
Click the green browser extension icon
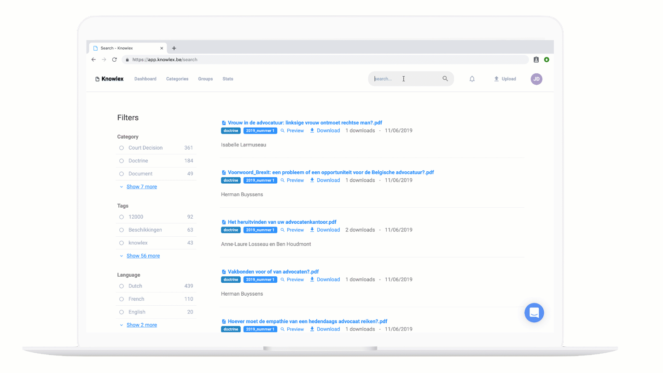tap(547, 59)
